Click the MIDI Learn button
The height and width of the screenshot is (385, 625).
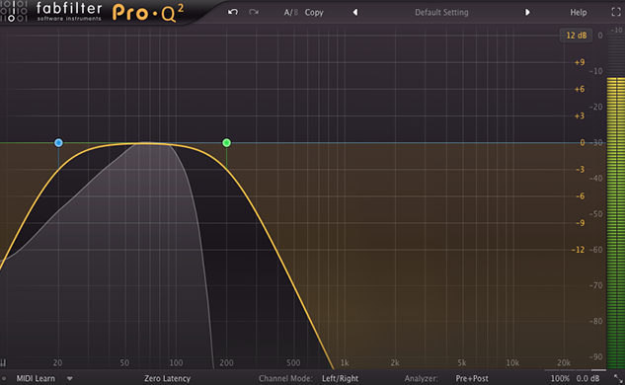coord(36,378)
